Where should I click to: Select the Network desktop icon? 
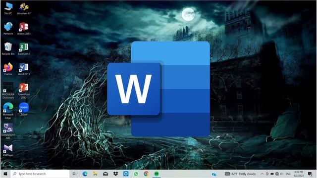tap(8, 29)
